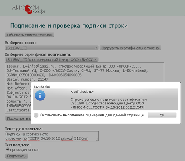Screen dimensions: 185x161
Task: Click the token dropdown chevron arrow
Action: click(x=96, y=48)
